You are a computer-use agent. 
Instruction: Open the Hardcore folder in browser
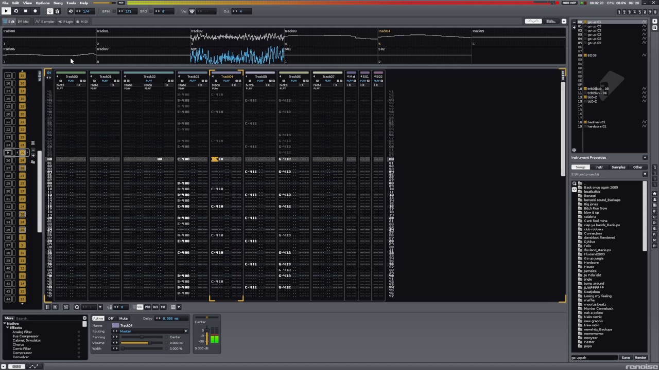pos(591,263)
